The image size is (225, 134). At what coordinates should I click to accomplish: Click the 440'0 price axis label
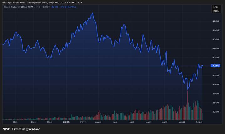pyautogui.click(x=216, y=48)
